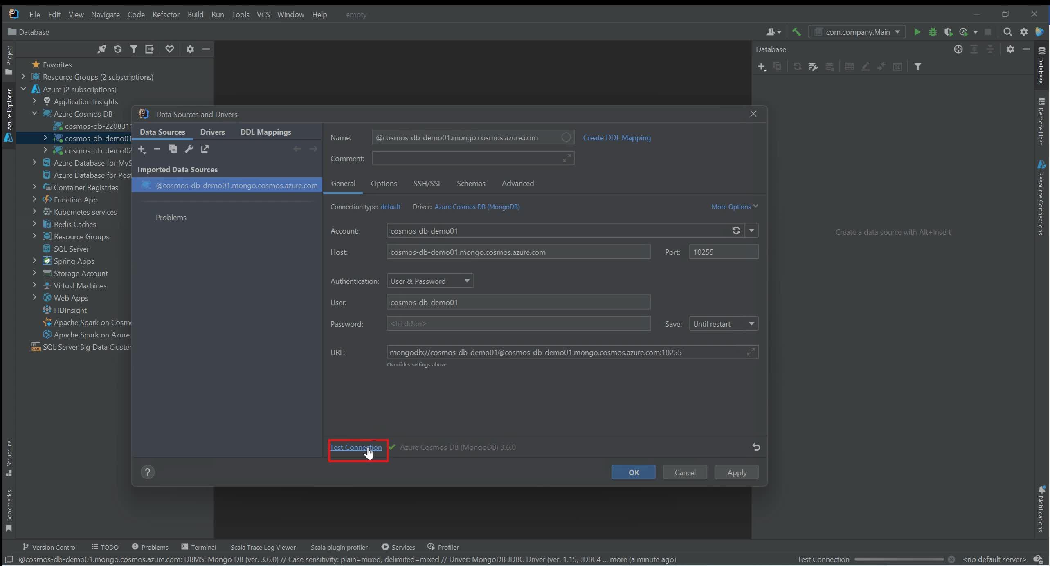Open the Schemas tab

pos(471,183)
